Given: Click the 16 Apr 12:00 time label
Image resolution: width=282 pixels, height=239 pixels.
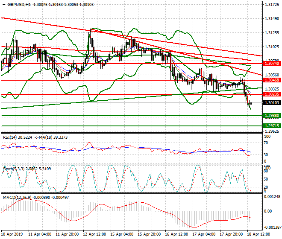Looking at the screenshot, I should pyautogui.click(x=176, y=234).
